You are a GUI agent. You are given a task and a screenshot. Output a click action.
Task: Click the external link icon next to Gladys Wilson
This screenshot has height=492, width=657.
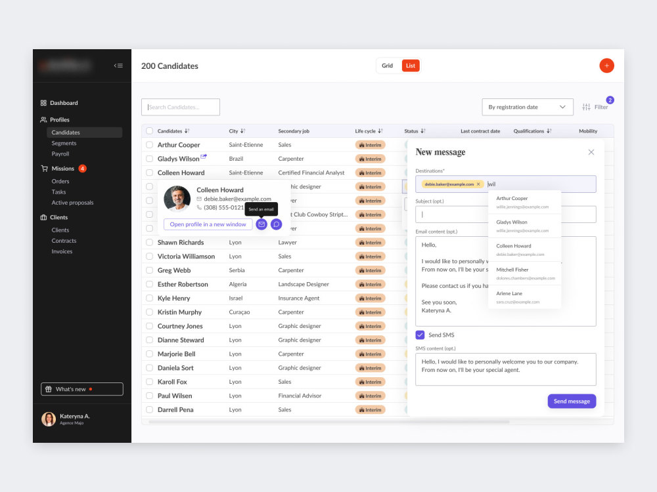pos(204,157)
